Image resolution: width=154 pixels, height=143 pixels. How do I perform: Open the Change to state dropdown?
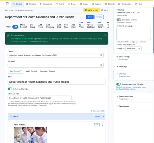pyautogui.click(x=133, y=49)
